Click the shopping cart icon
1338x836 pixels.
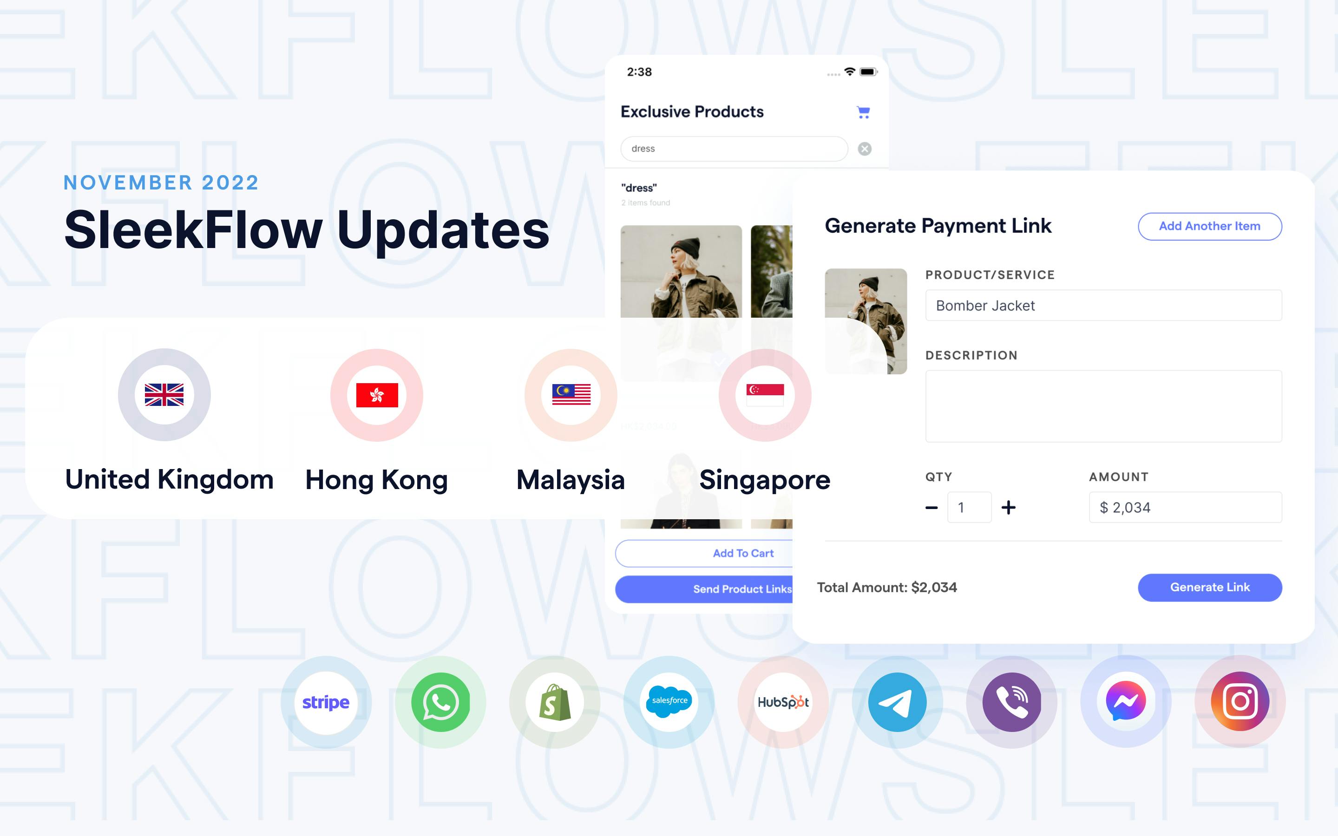tap(863, 113)
